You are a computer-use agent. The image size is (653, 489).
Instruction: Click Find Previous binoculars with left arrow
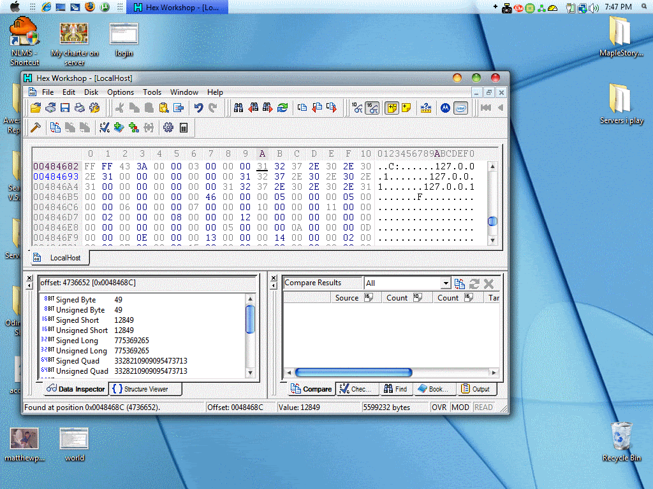pos(253,108)
